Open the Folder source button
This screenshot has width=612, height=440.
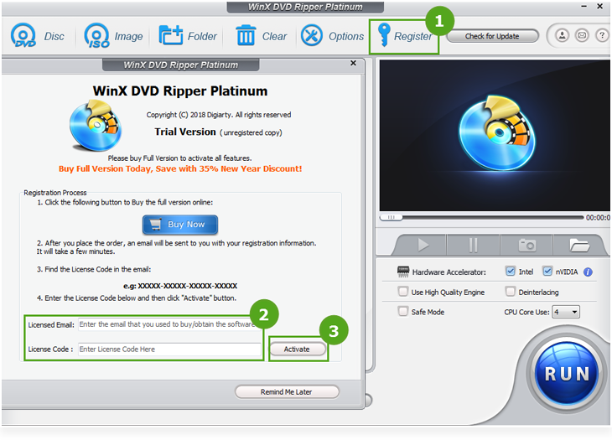[187, 36]
